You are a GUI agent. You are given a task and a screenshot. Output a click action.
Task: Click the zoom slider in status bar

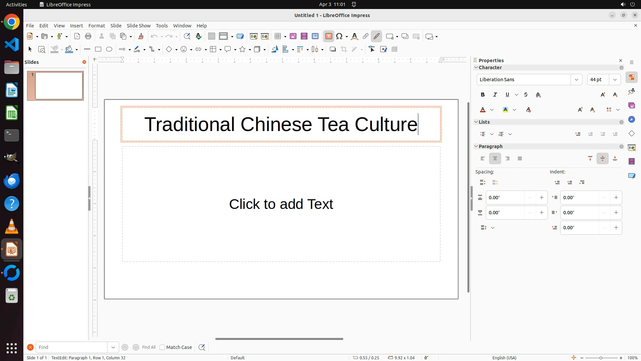pyautogui.click(x=601, y=358)
